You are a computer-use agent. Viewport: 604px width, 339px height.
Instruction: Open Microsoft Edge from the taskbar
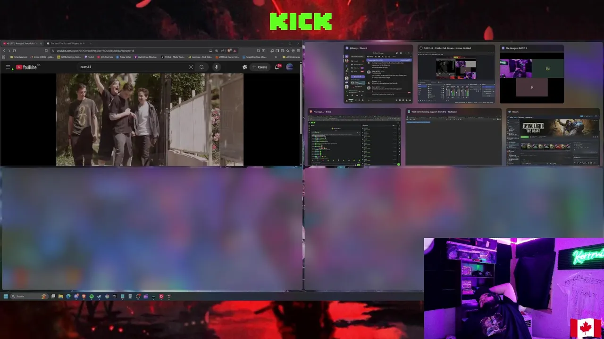68,296
